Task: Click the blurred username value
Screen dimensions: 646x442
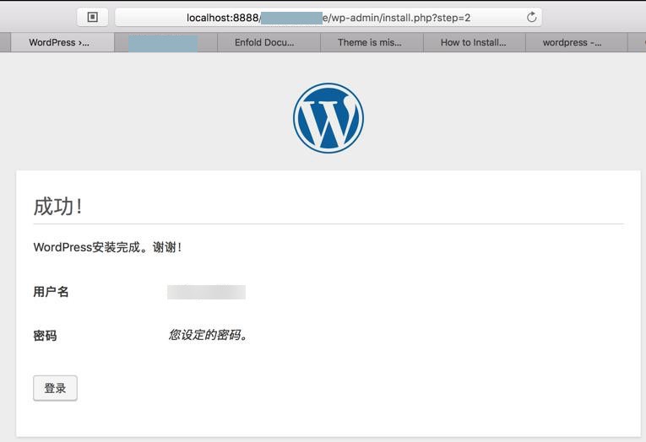Action: tap(206, 292)
